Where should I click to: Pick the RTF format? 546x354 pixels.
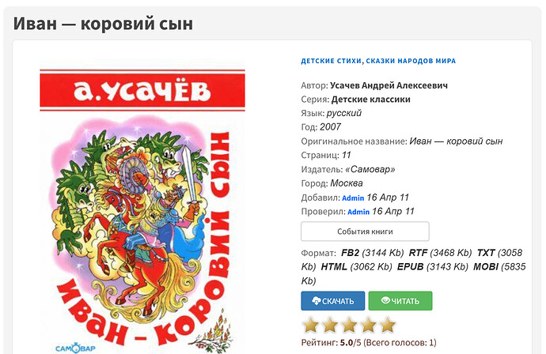[418, 253]
